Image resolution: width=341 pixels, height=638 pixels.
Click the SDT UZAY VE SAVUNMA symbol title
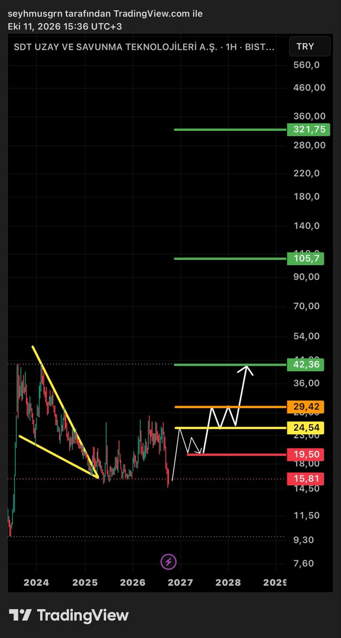pos(144,47)
